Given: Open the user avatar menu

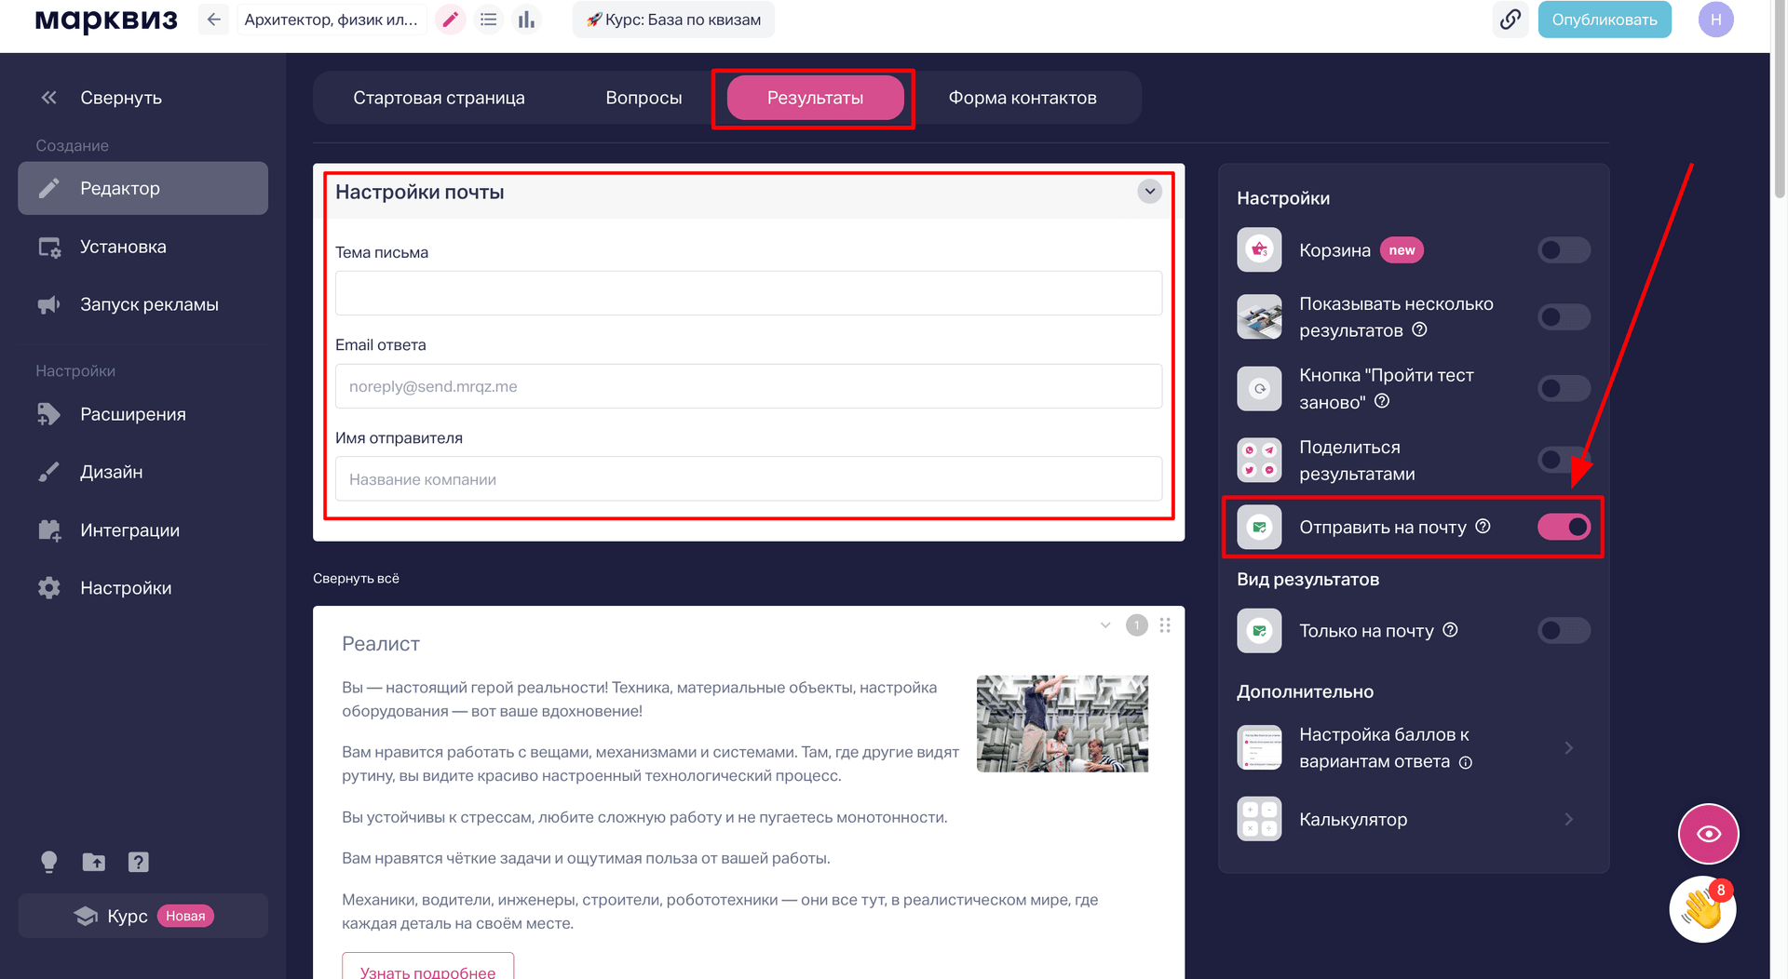Looking at the screenshot, I should (x=1715, y=20).
